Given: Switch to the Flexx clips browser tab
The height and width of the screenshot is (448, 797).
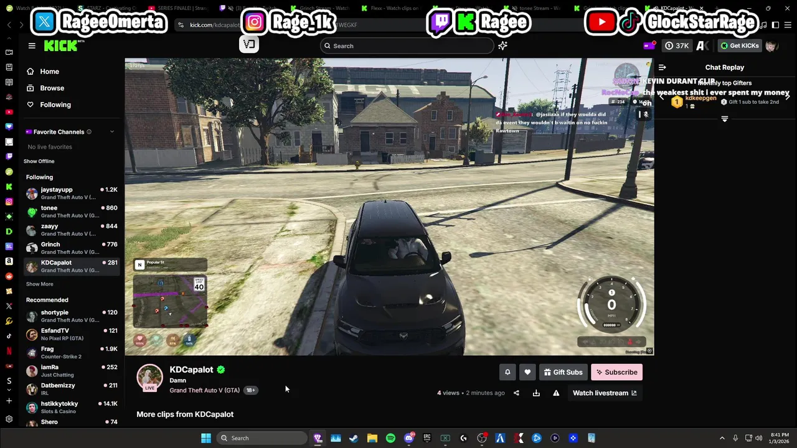Looking at the screenshot, I should click(x=390, y=8).
